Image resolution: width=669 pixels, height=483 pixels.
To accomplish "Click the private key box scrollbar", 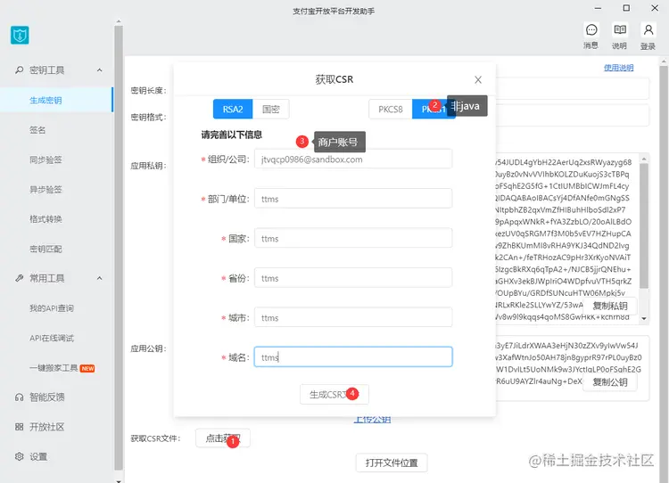I will (644, 226).
